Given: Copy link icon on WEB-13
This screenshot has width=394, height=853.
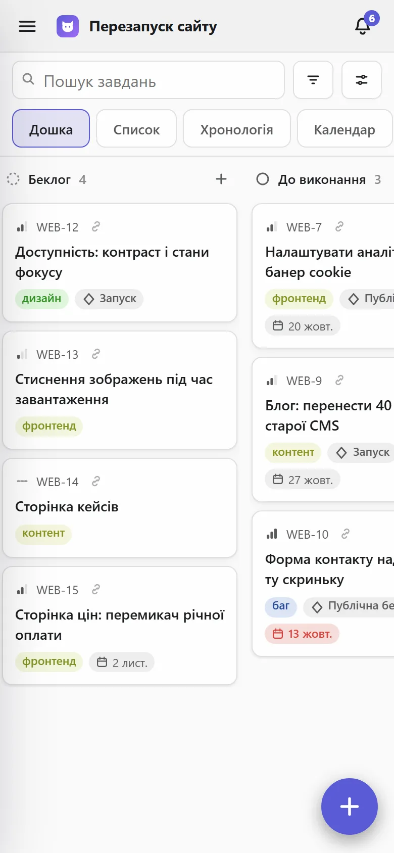Looking at the screenshot, I should 96,354.
